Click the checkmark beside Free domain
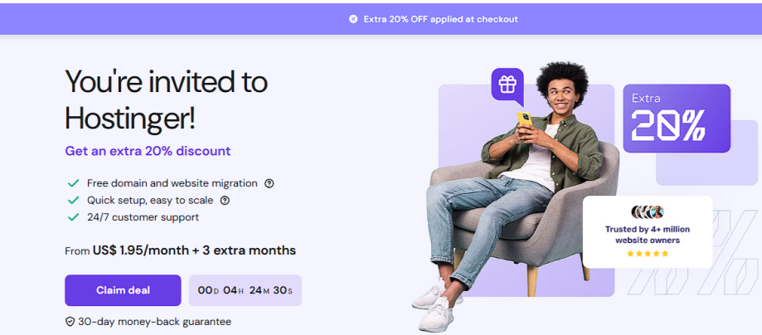762x335 pixels. coord(73,183)
